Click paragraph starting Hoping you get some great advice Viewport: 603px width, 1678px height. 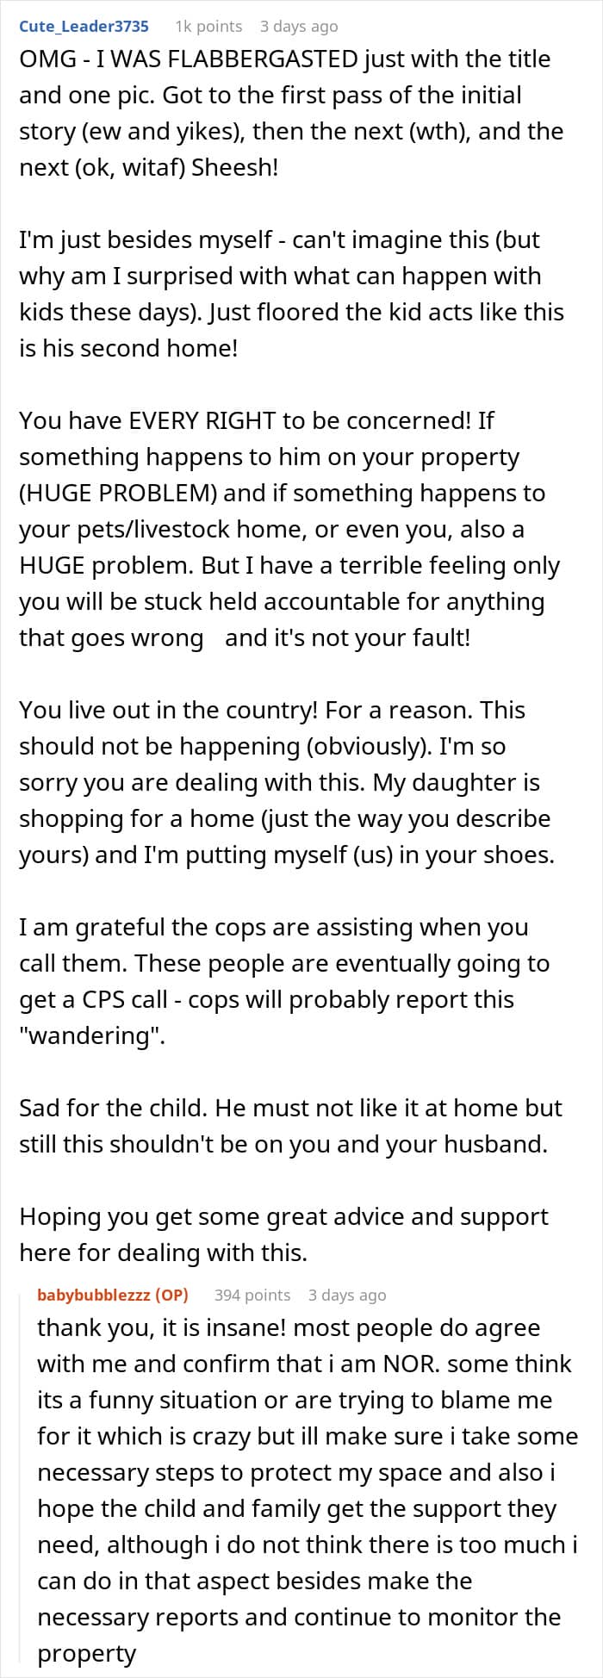pos(283,1234)
